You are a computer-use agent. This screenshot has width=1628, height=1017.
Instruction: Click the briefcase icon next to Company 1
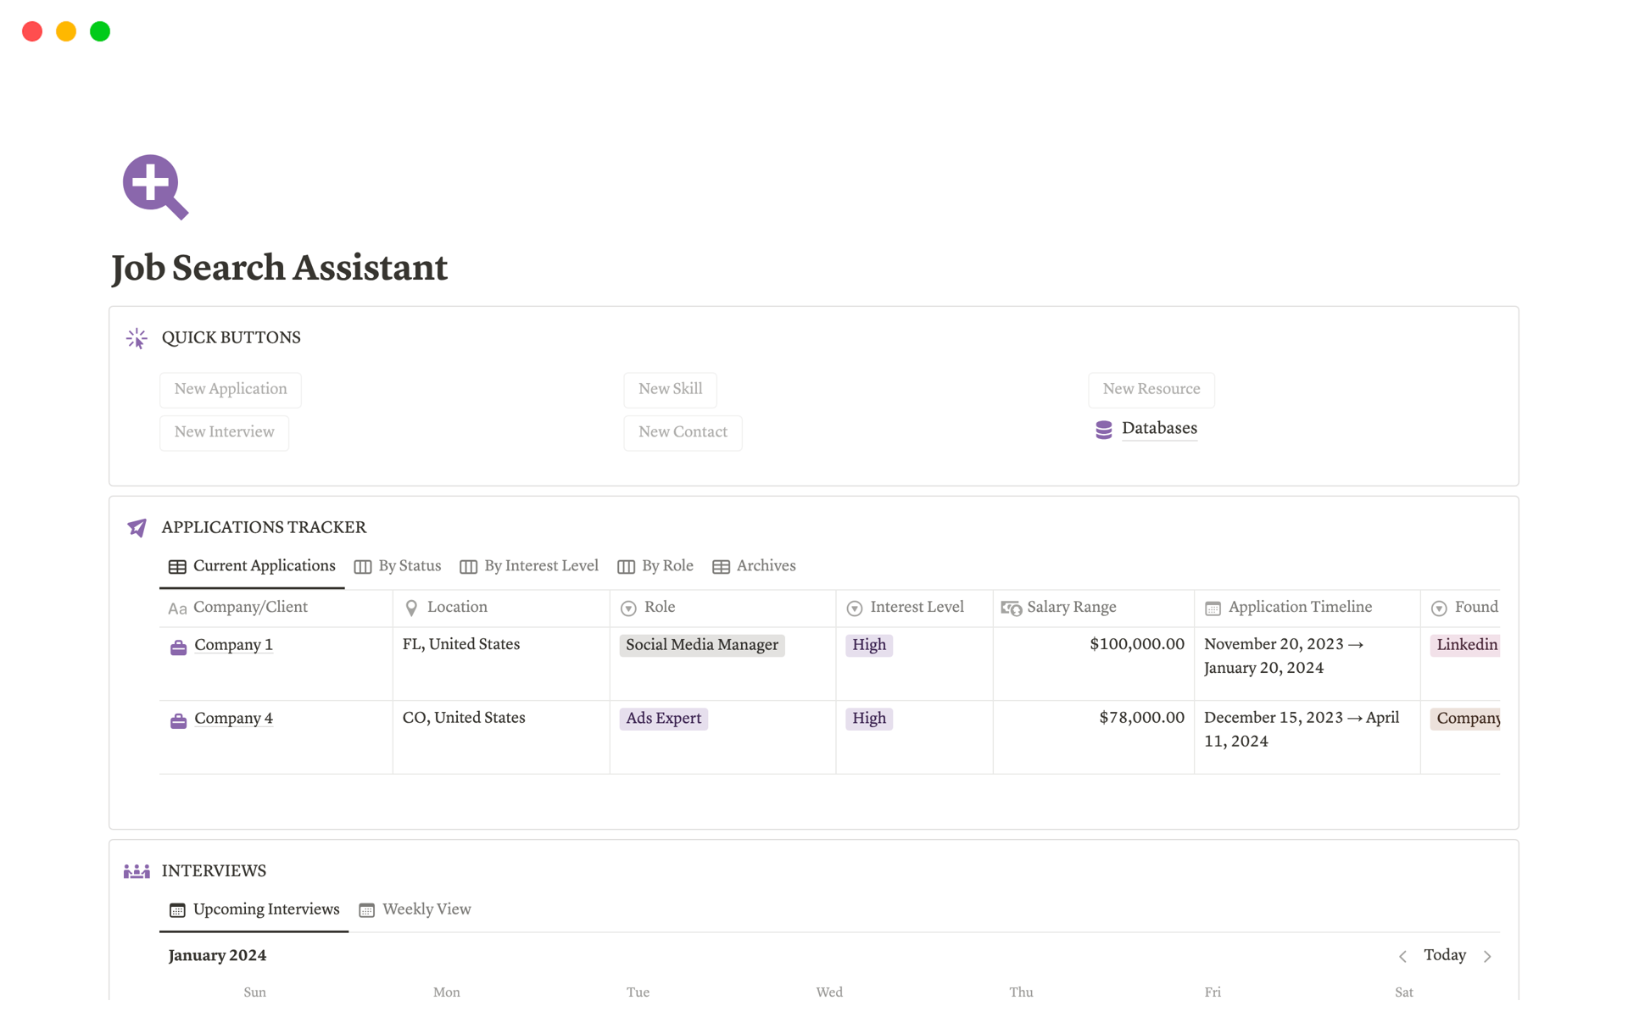(x=177, y=646)
